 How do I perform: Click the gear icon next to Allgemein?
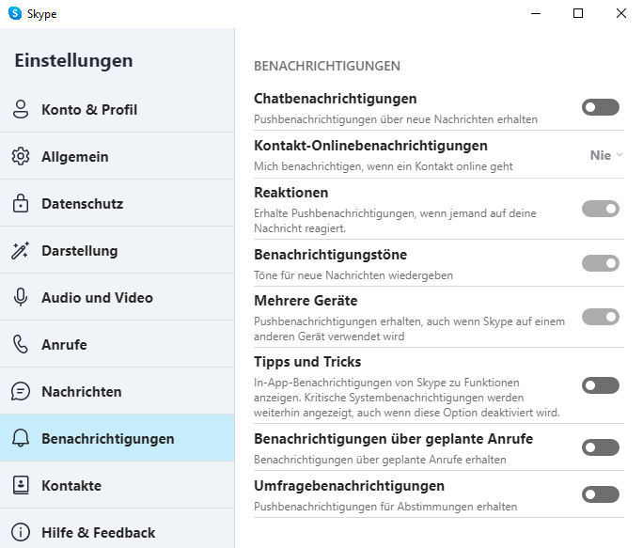click(21, 156)
